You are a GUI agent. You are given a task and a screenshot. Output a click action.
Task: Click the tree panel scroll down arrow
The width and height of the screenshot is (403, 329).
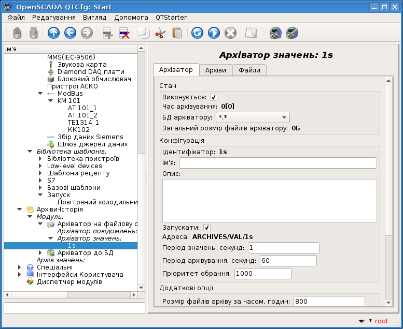[x=141, y=288]
